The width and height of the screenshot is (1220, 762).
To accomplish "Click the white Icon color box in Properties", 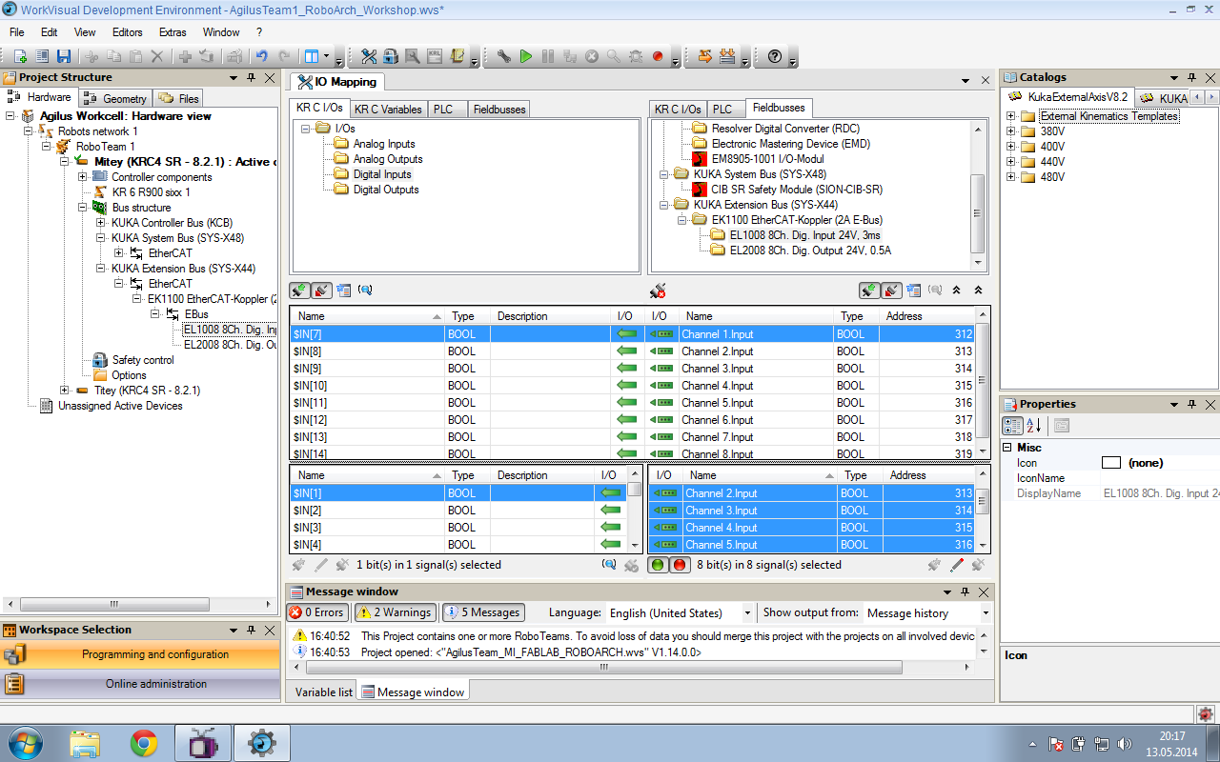I will coord(1111,463).
